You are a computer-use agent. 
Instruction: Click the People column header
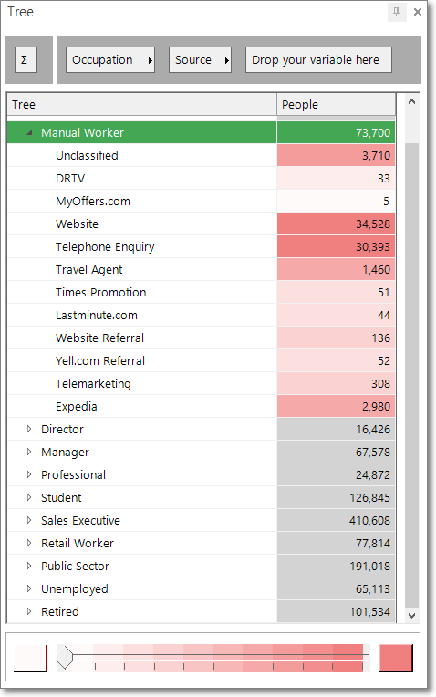336,105
